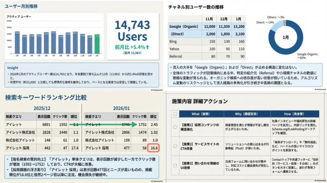Click the '12,200' cell for Google Organic
327x183 pixels.
239,27
